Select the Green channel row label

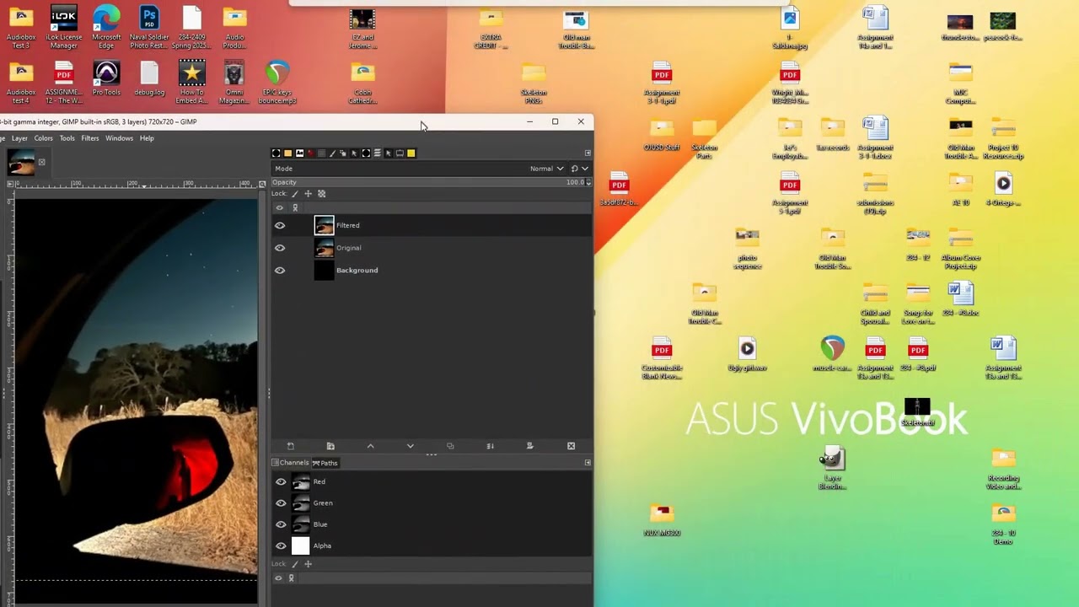323,503
